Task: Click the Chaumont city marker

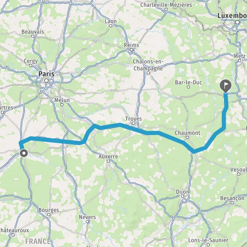Action: click(187, 137)
